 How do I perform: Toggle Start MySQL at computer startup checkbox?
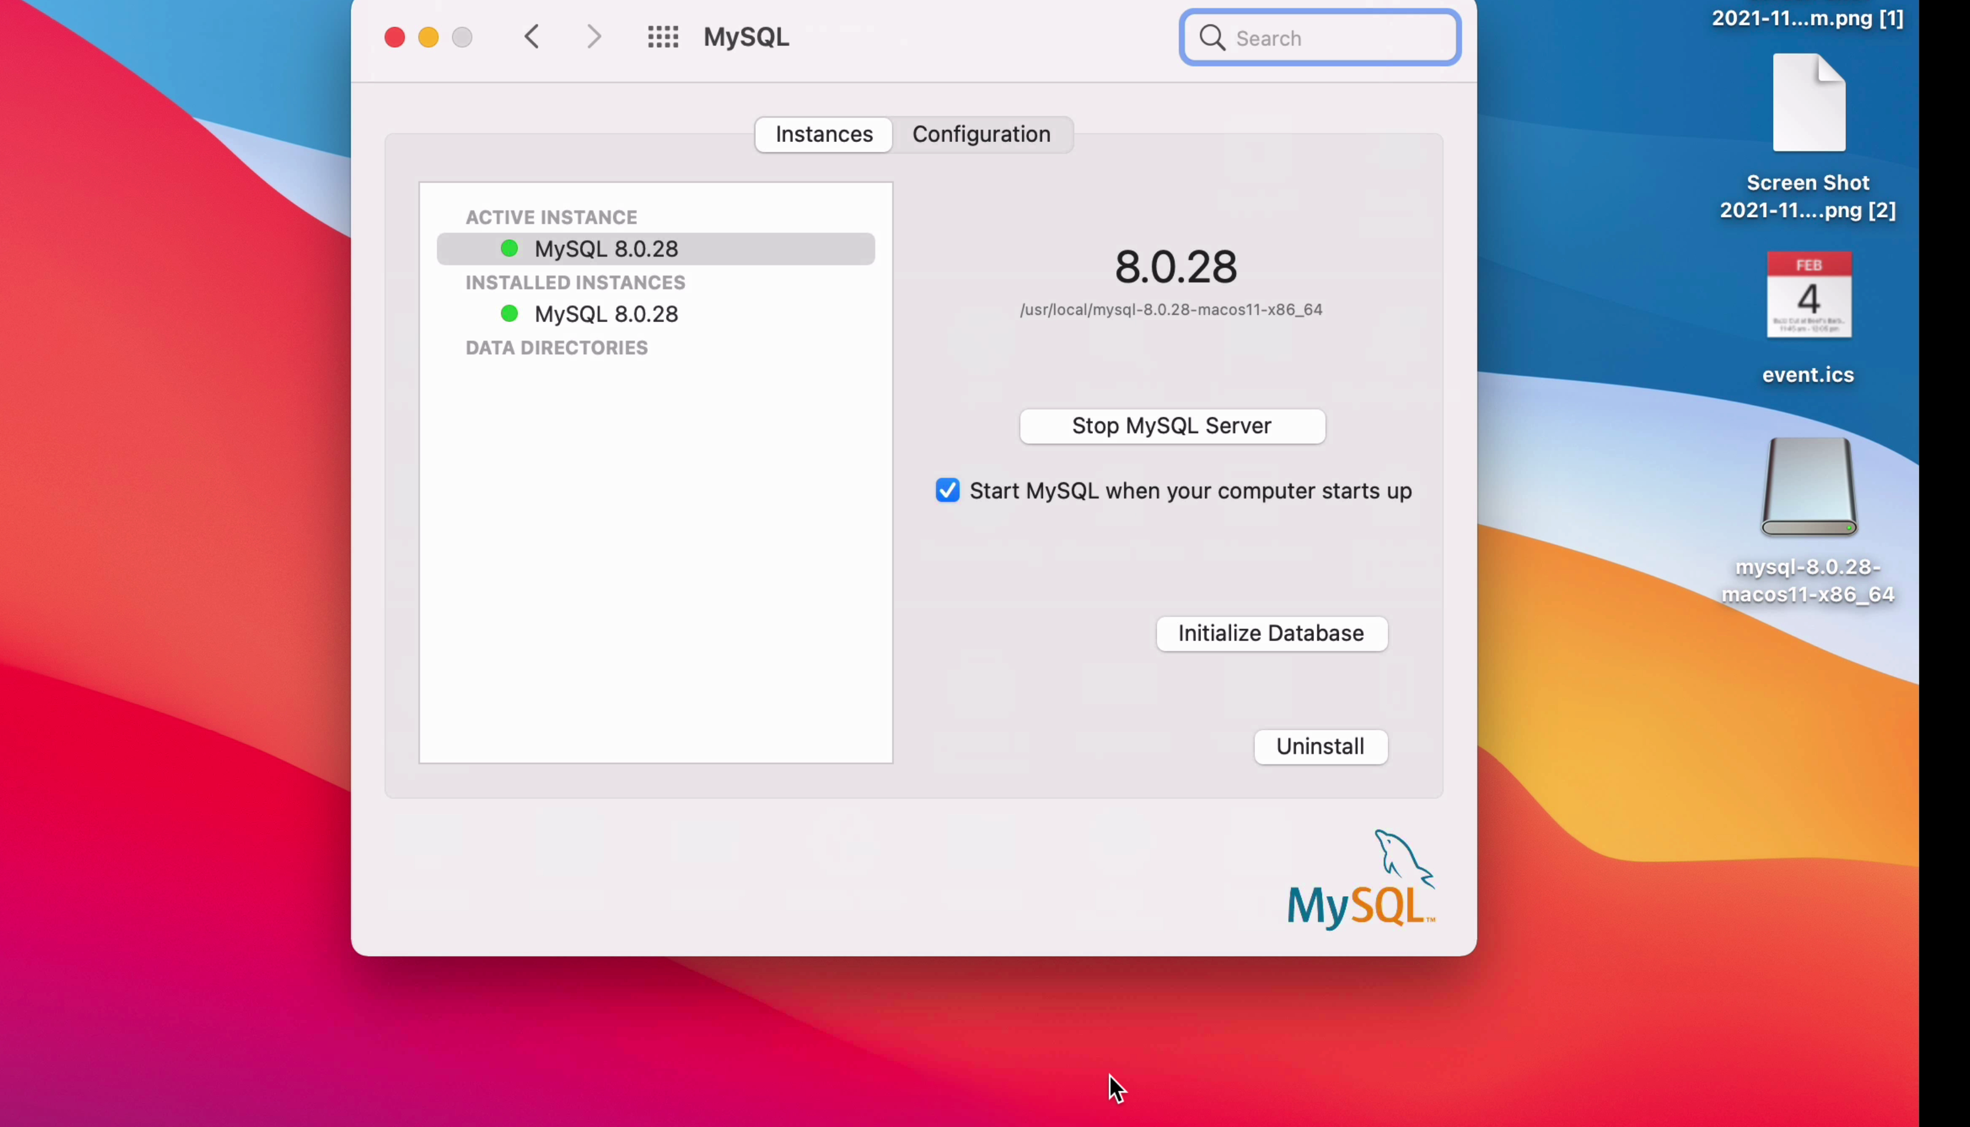tap(948, 491)
